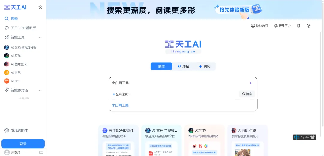324x156 pixels.
Task: Click the 天工AI tiangong.cn center logo
Action: pos(183,47)
